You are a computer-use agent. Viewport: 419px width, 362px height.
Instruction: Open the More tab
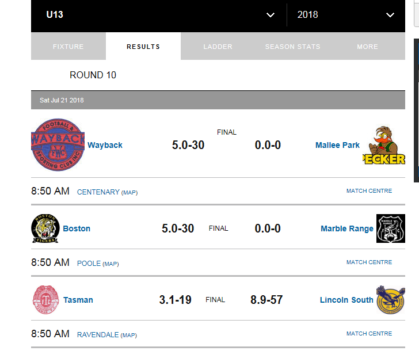coord(367,47)
